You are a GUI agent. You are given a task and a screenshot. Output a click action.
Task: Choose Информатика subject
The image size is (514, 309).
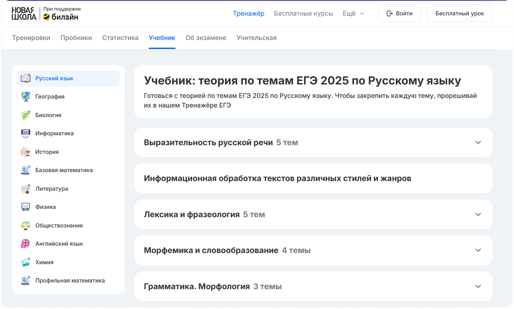point(68,133)
